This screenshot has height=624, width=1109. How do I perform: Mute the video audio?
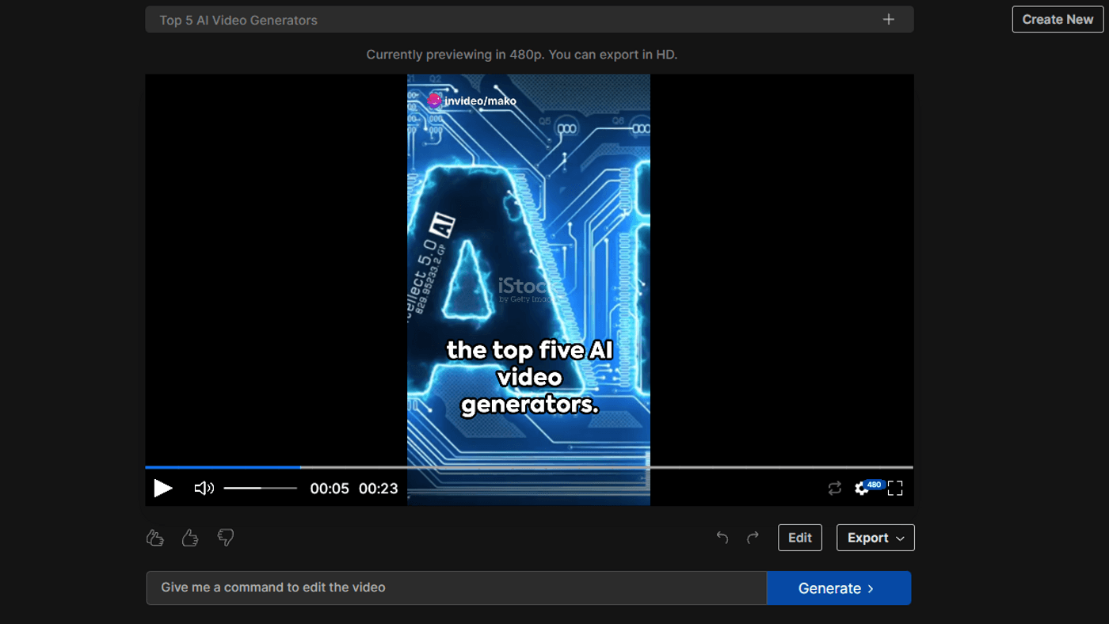[204, 488]
